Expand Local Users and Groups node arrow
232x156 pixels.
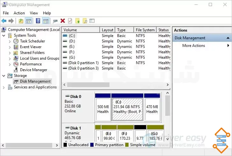click(10, 59)
